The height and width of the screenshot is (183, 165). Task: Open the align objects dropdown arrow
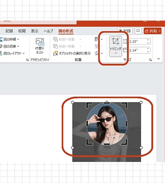[x=102, y=39]
